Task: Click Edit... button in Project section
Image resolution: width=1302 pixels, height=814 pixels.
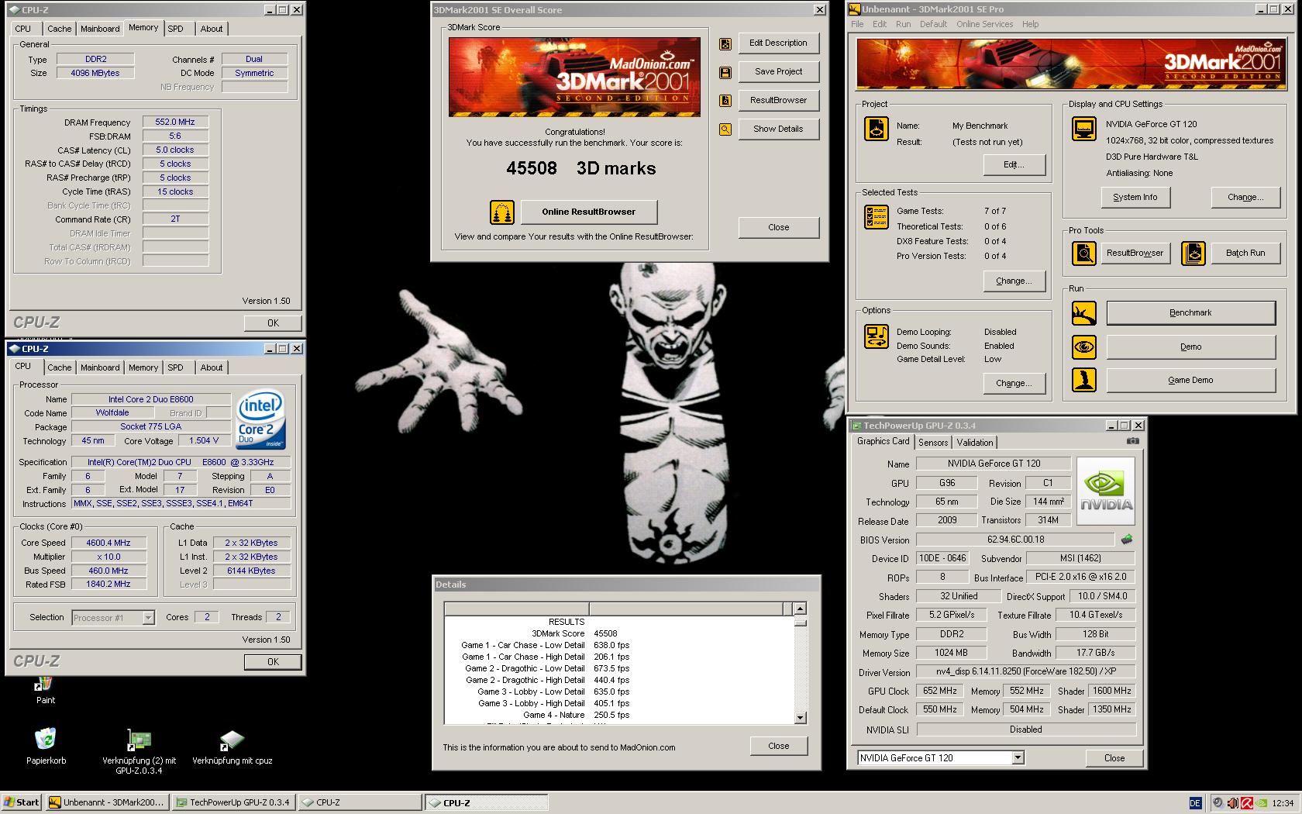Action: [x=1014, y=164]
